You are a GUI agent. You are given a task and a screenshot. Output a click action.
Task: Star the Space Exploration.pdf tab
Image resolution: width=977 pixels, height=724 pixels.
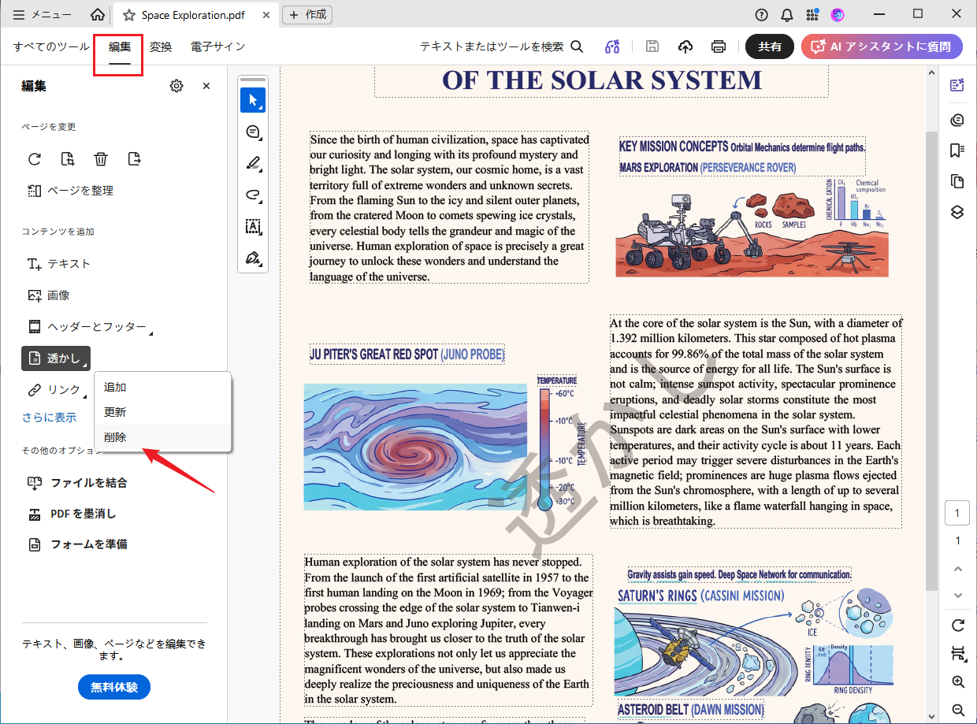pos(129,15)
